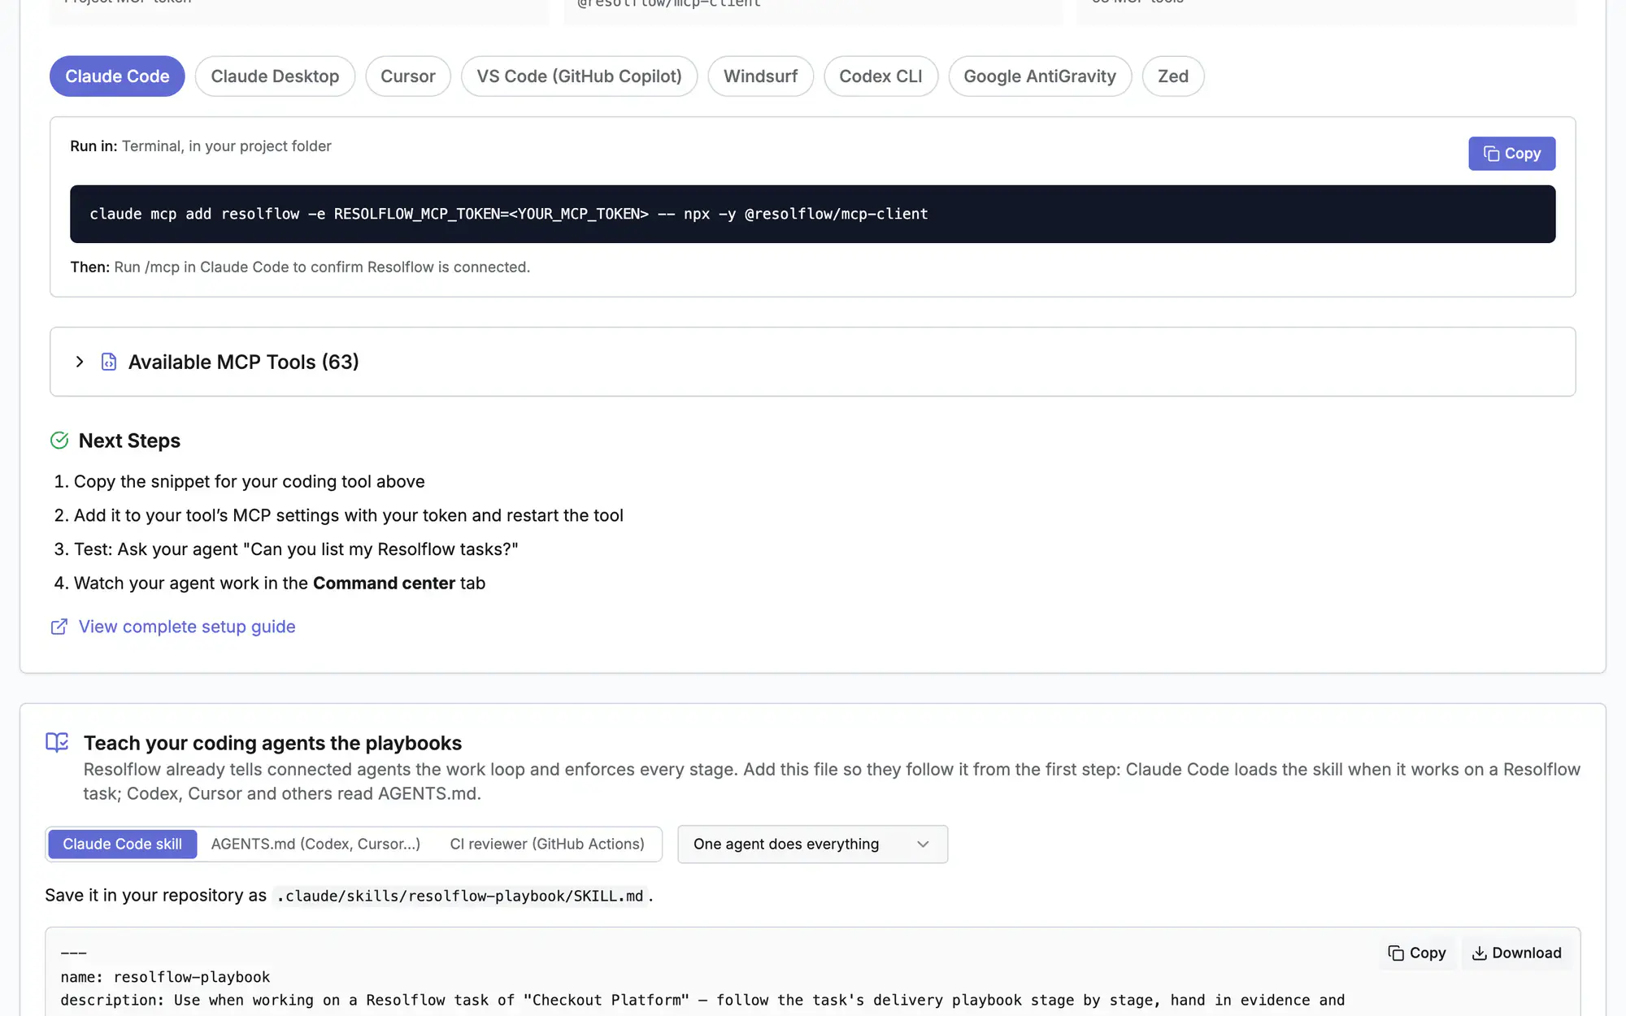Click 'Run in: Terminal' instruction text
This screenshot has height=1016, width=1626.
click(x=201, y=146)
